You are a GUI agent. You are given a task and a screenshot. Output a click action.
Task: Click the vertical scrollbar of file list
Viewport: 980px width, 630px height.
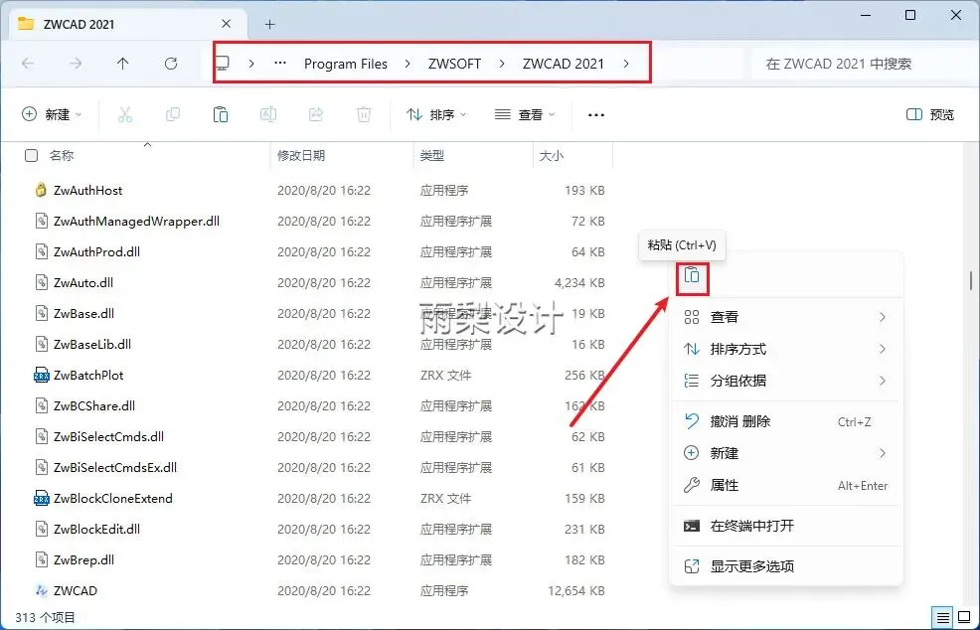tap(971, 278)
